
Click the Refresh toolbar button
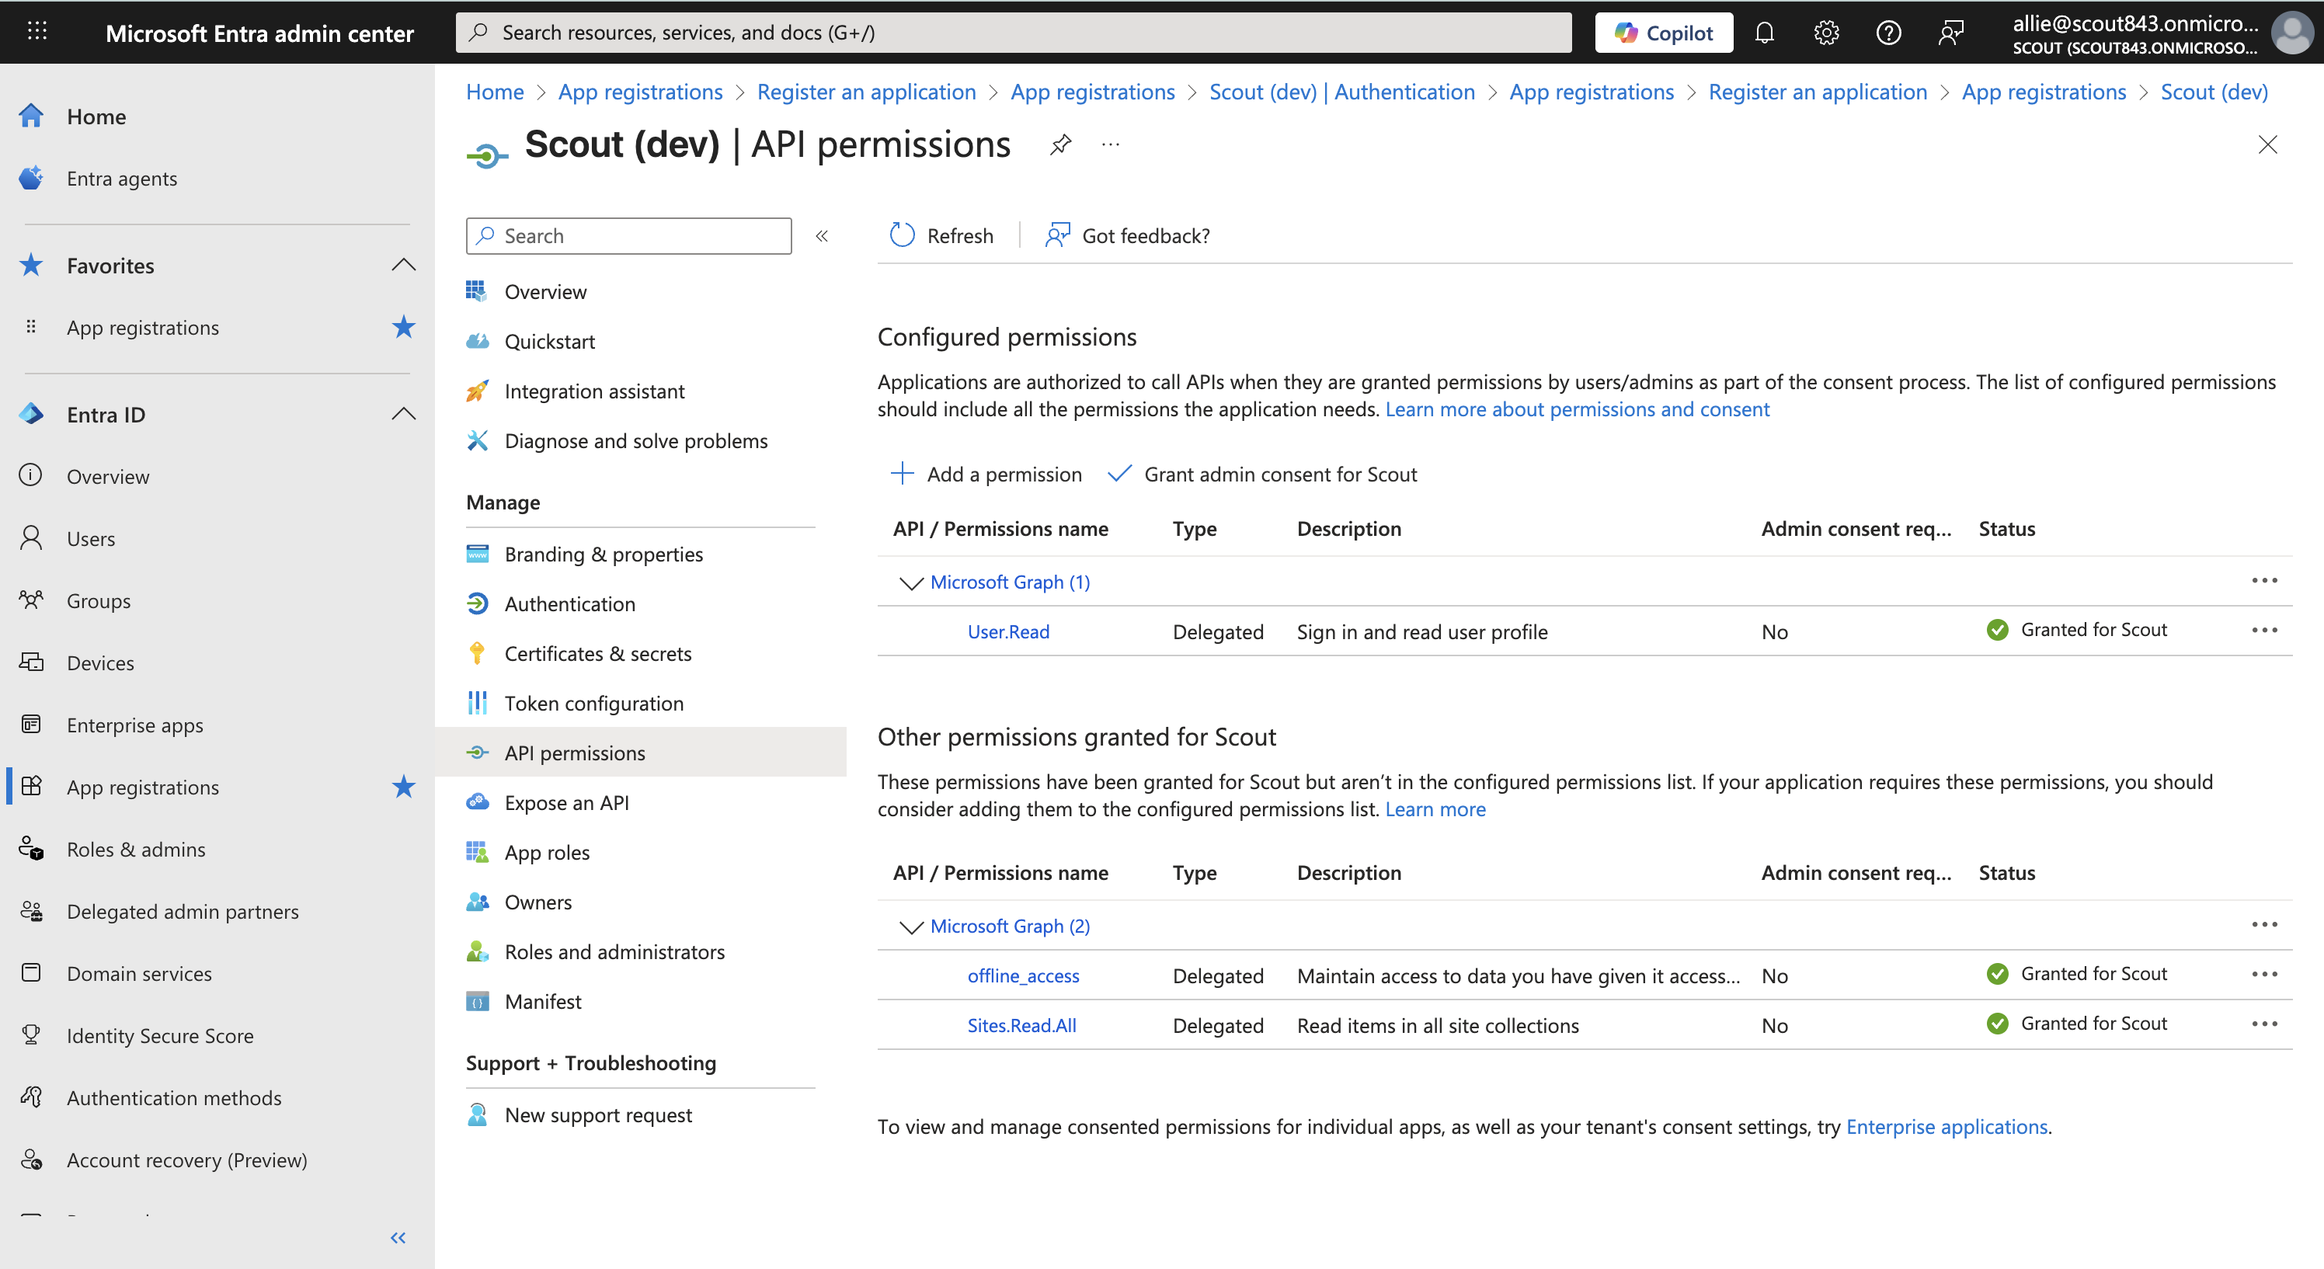pos(941,235)
